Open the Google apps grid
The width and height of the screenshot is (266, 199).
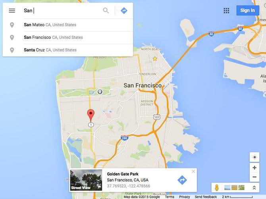tap(226, 10)
